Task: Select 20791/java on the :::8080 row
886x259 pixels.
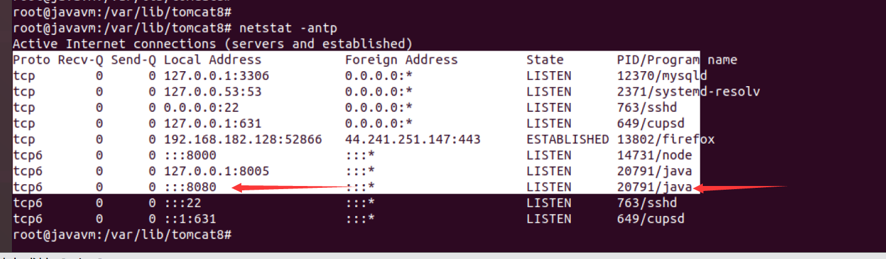Action: (654, 187)
